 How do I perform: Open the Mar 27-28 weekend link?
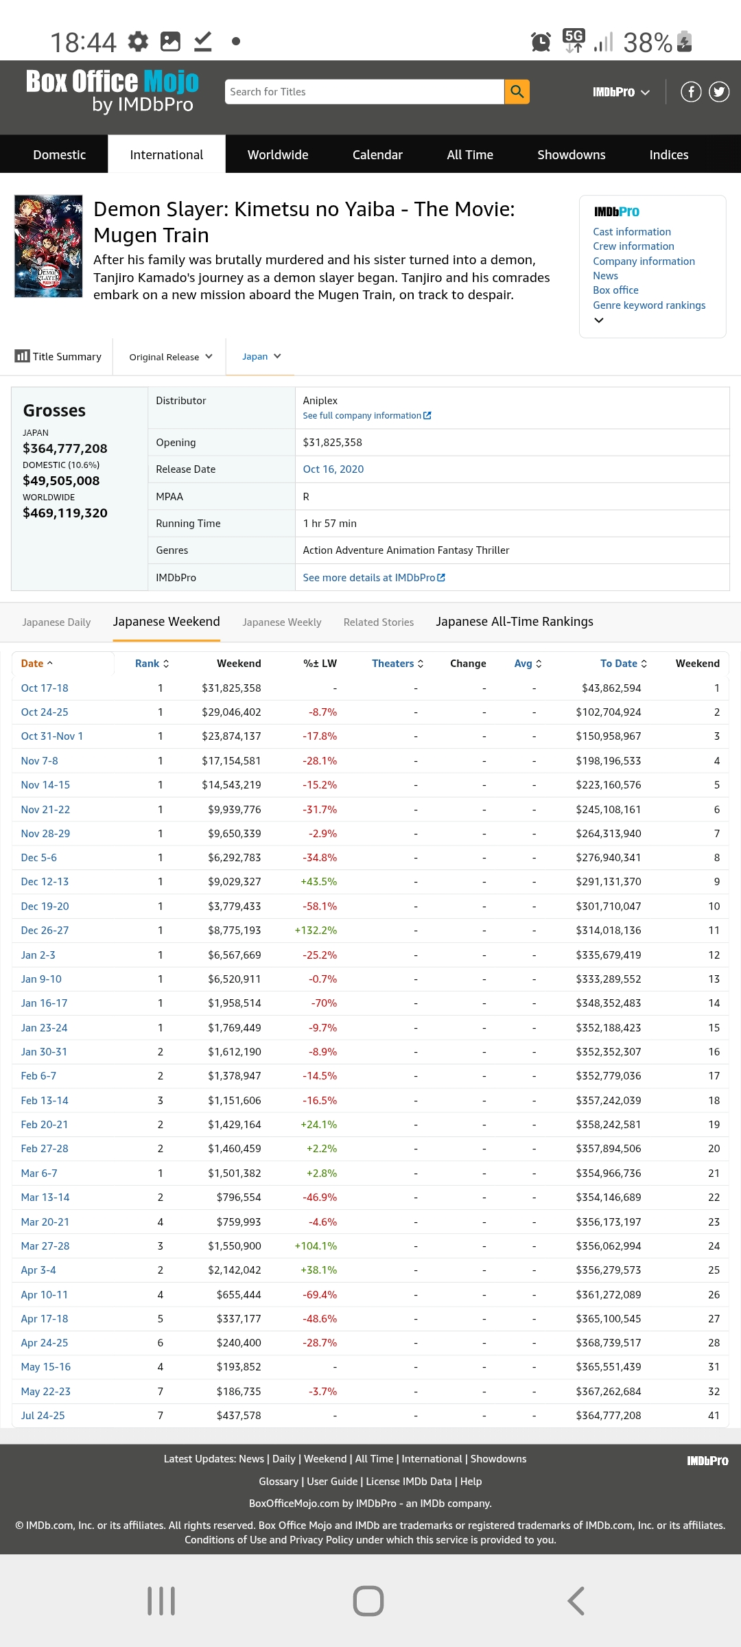[x=45, y=1246]
